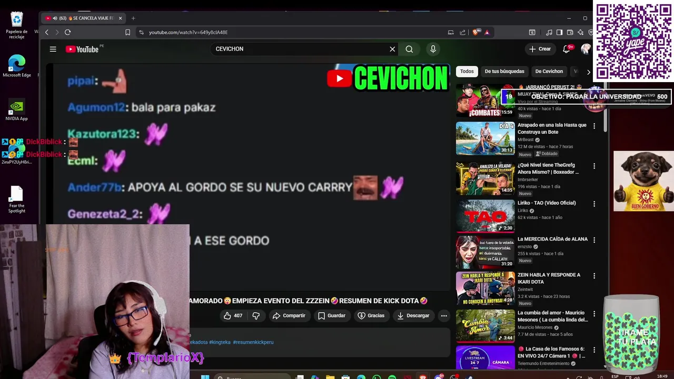The width and height of the screenshot is (674, 379).
Task: Click the Telemundo Entretenimiento channel name
Action: (x=543, y=363)
